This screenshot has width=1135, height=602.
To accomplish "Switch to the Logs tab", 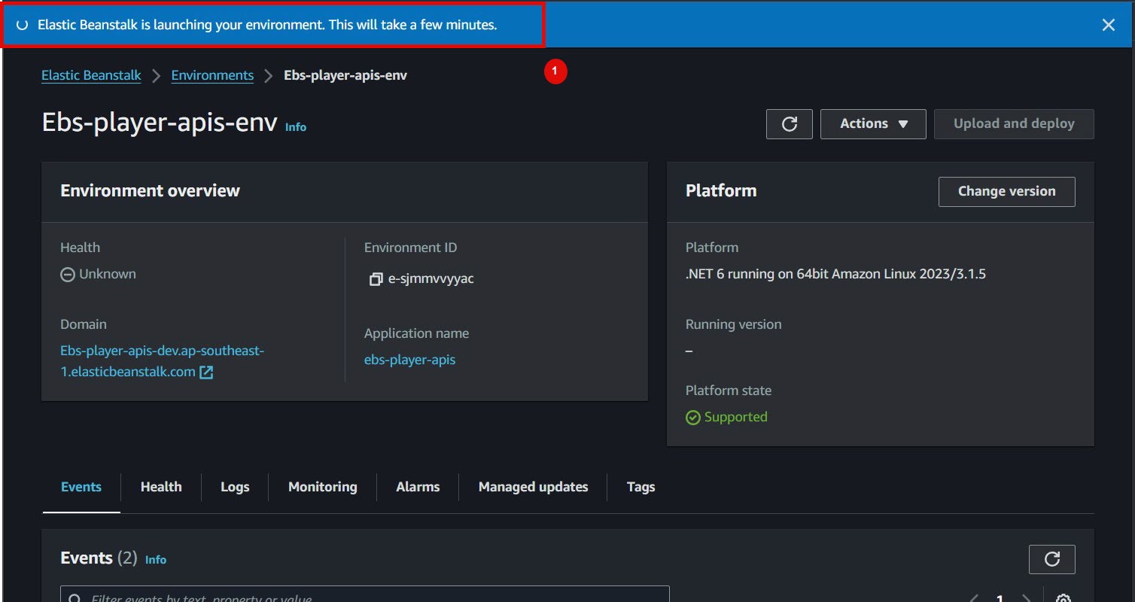I will tap(235, 487).
